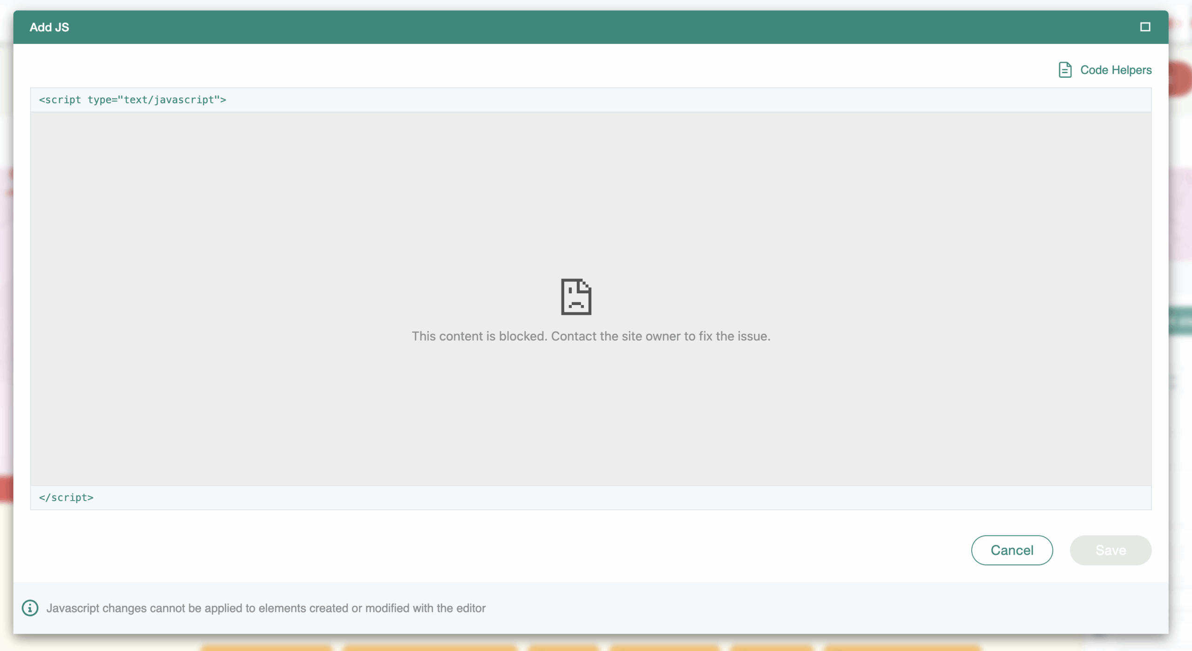1192x651 pixels.
Task: Click the sad page blocked-content icon
Action: [x=576, y=297]
